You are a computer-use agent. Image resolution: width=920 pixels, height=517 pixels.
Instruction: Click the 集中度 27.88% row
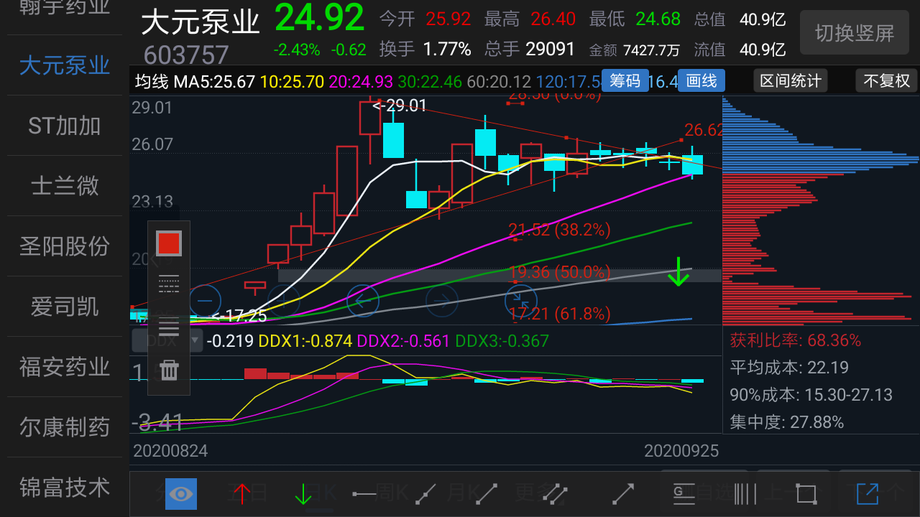point(787,421)
